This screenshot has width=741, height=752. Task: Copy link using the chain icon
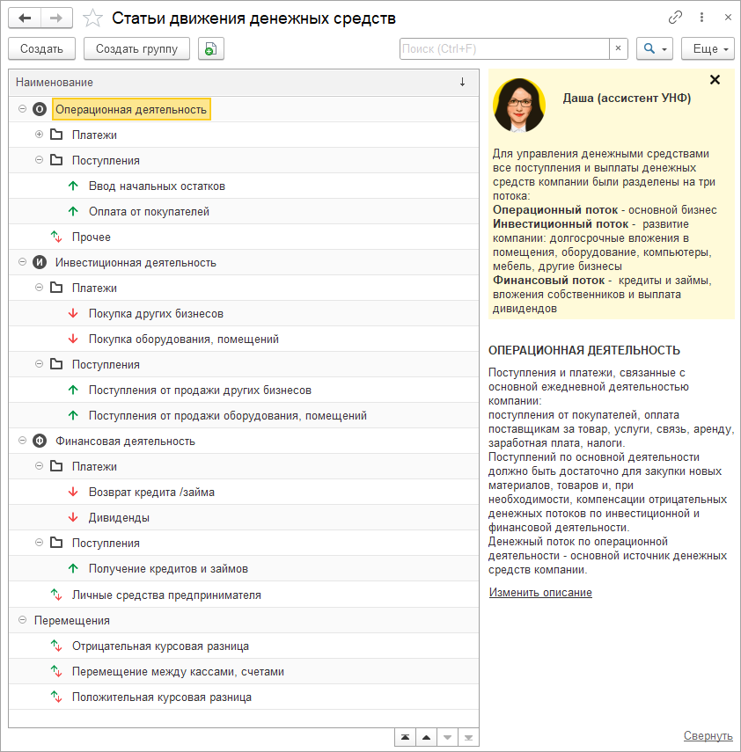point(676,18)
